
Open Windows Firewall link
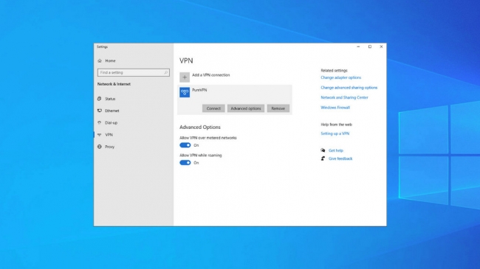[335, 108]
